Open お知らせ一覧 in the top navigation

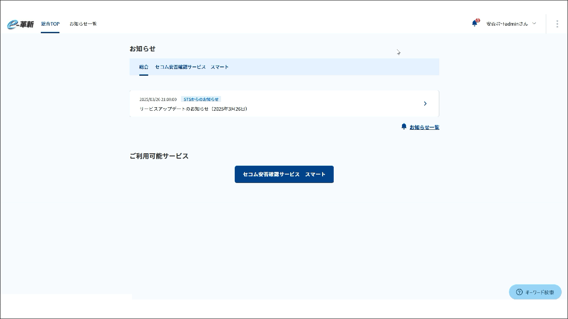(83, 24)
